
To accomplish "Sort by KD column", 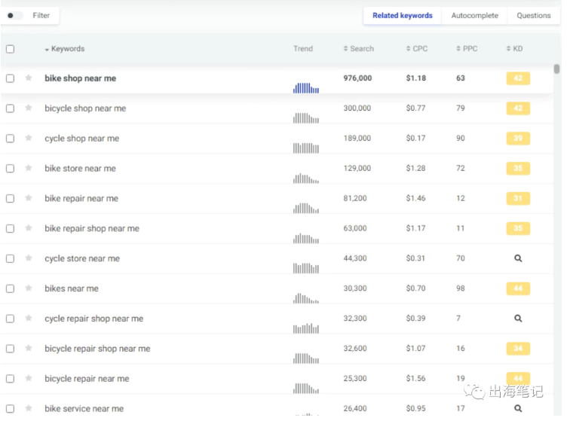I will (514, 48).
